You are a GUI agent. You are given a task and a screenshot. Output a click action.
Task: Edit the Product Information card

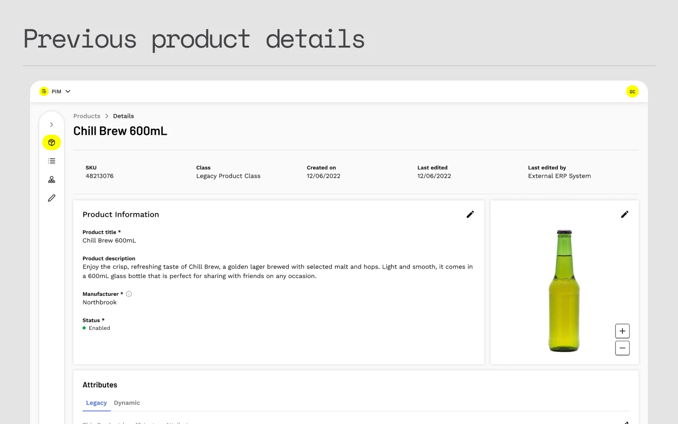point(470,214)
